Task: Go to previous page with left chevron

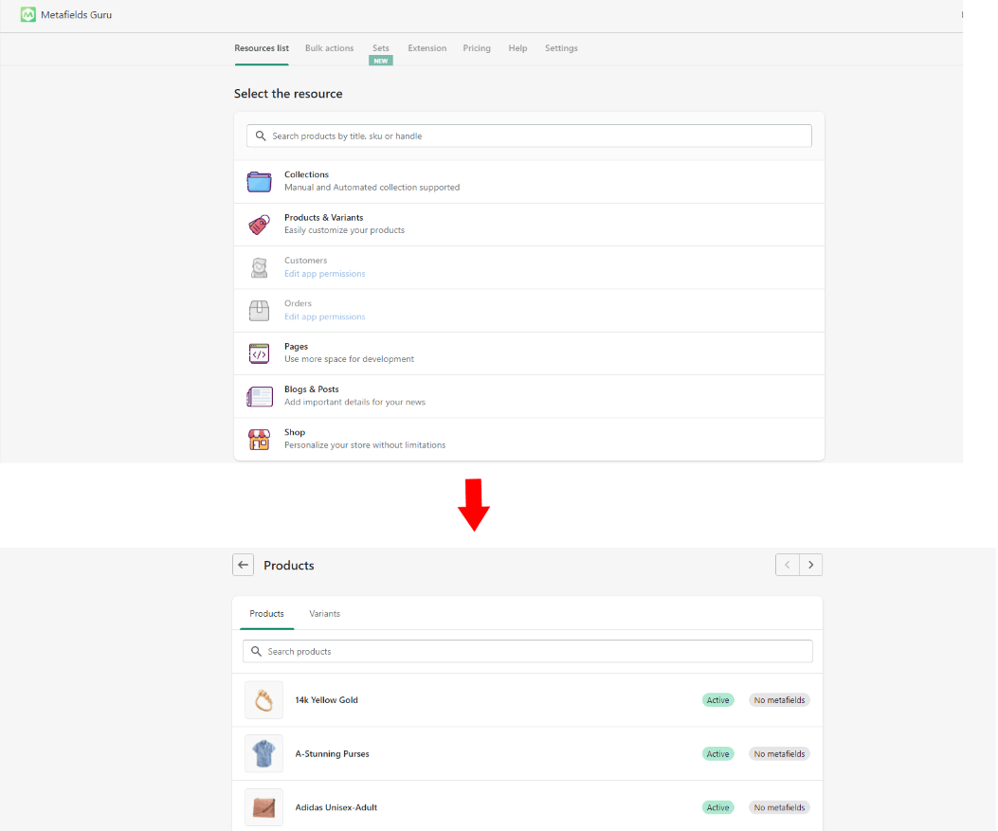Action: pyautogui.click(x=788, y=566)
